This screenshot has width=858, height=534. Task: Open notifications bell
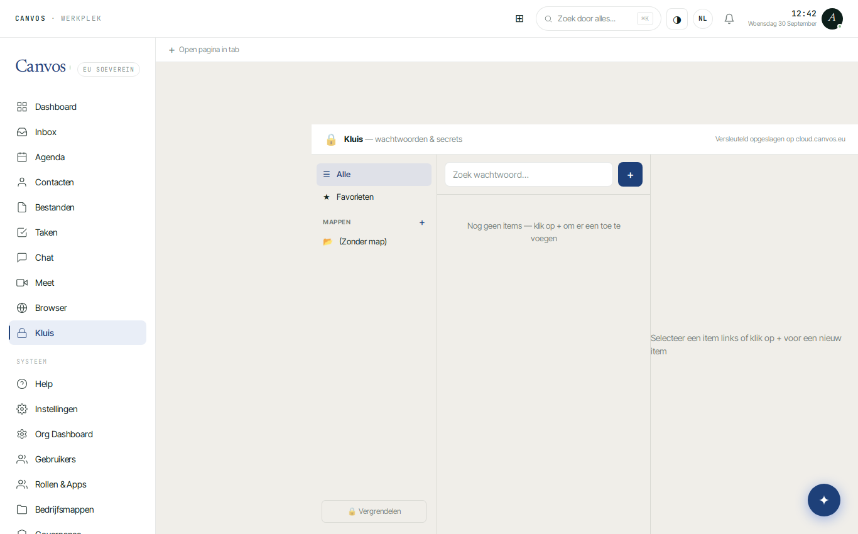pyautogui.click(x=729, y=19)
